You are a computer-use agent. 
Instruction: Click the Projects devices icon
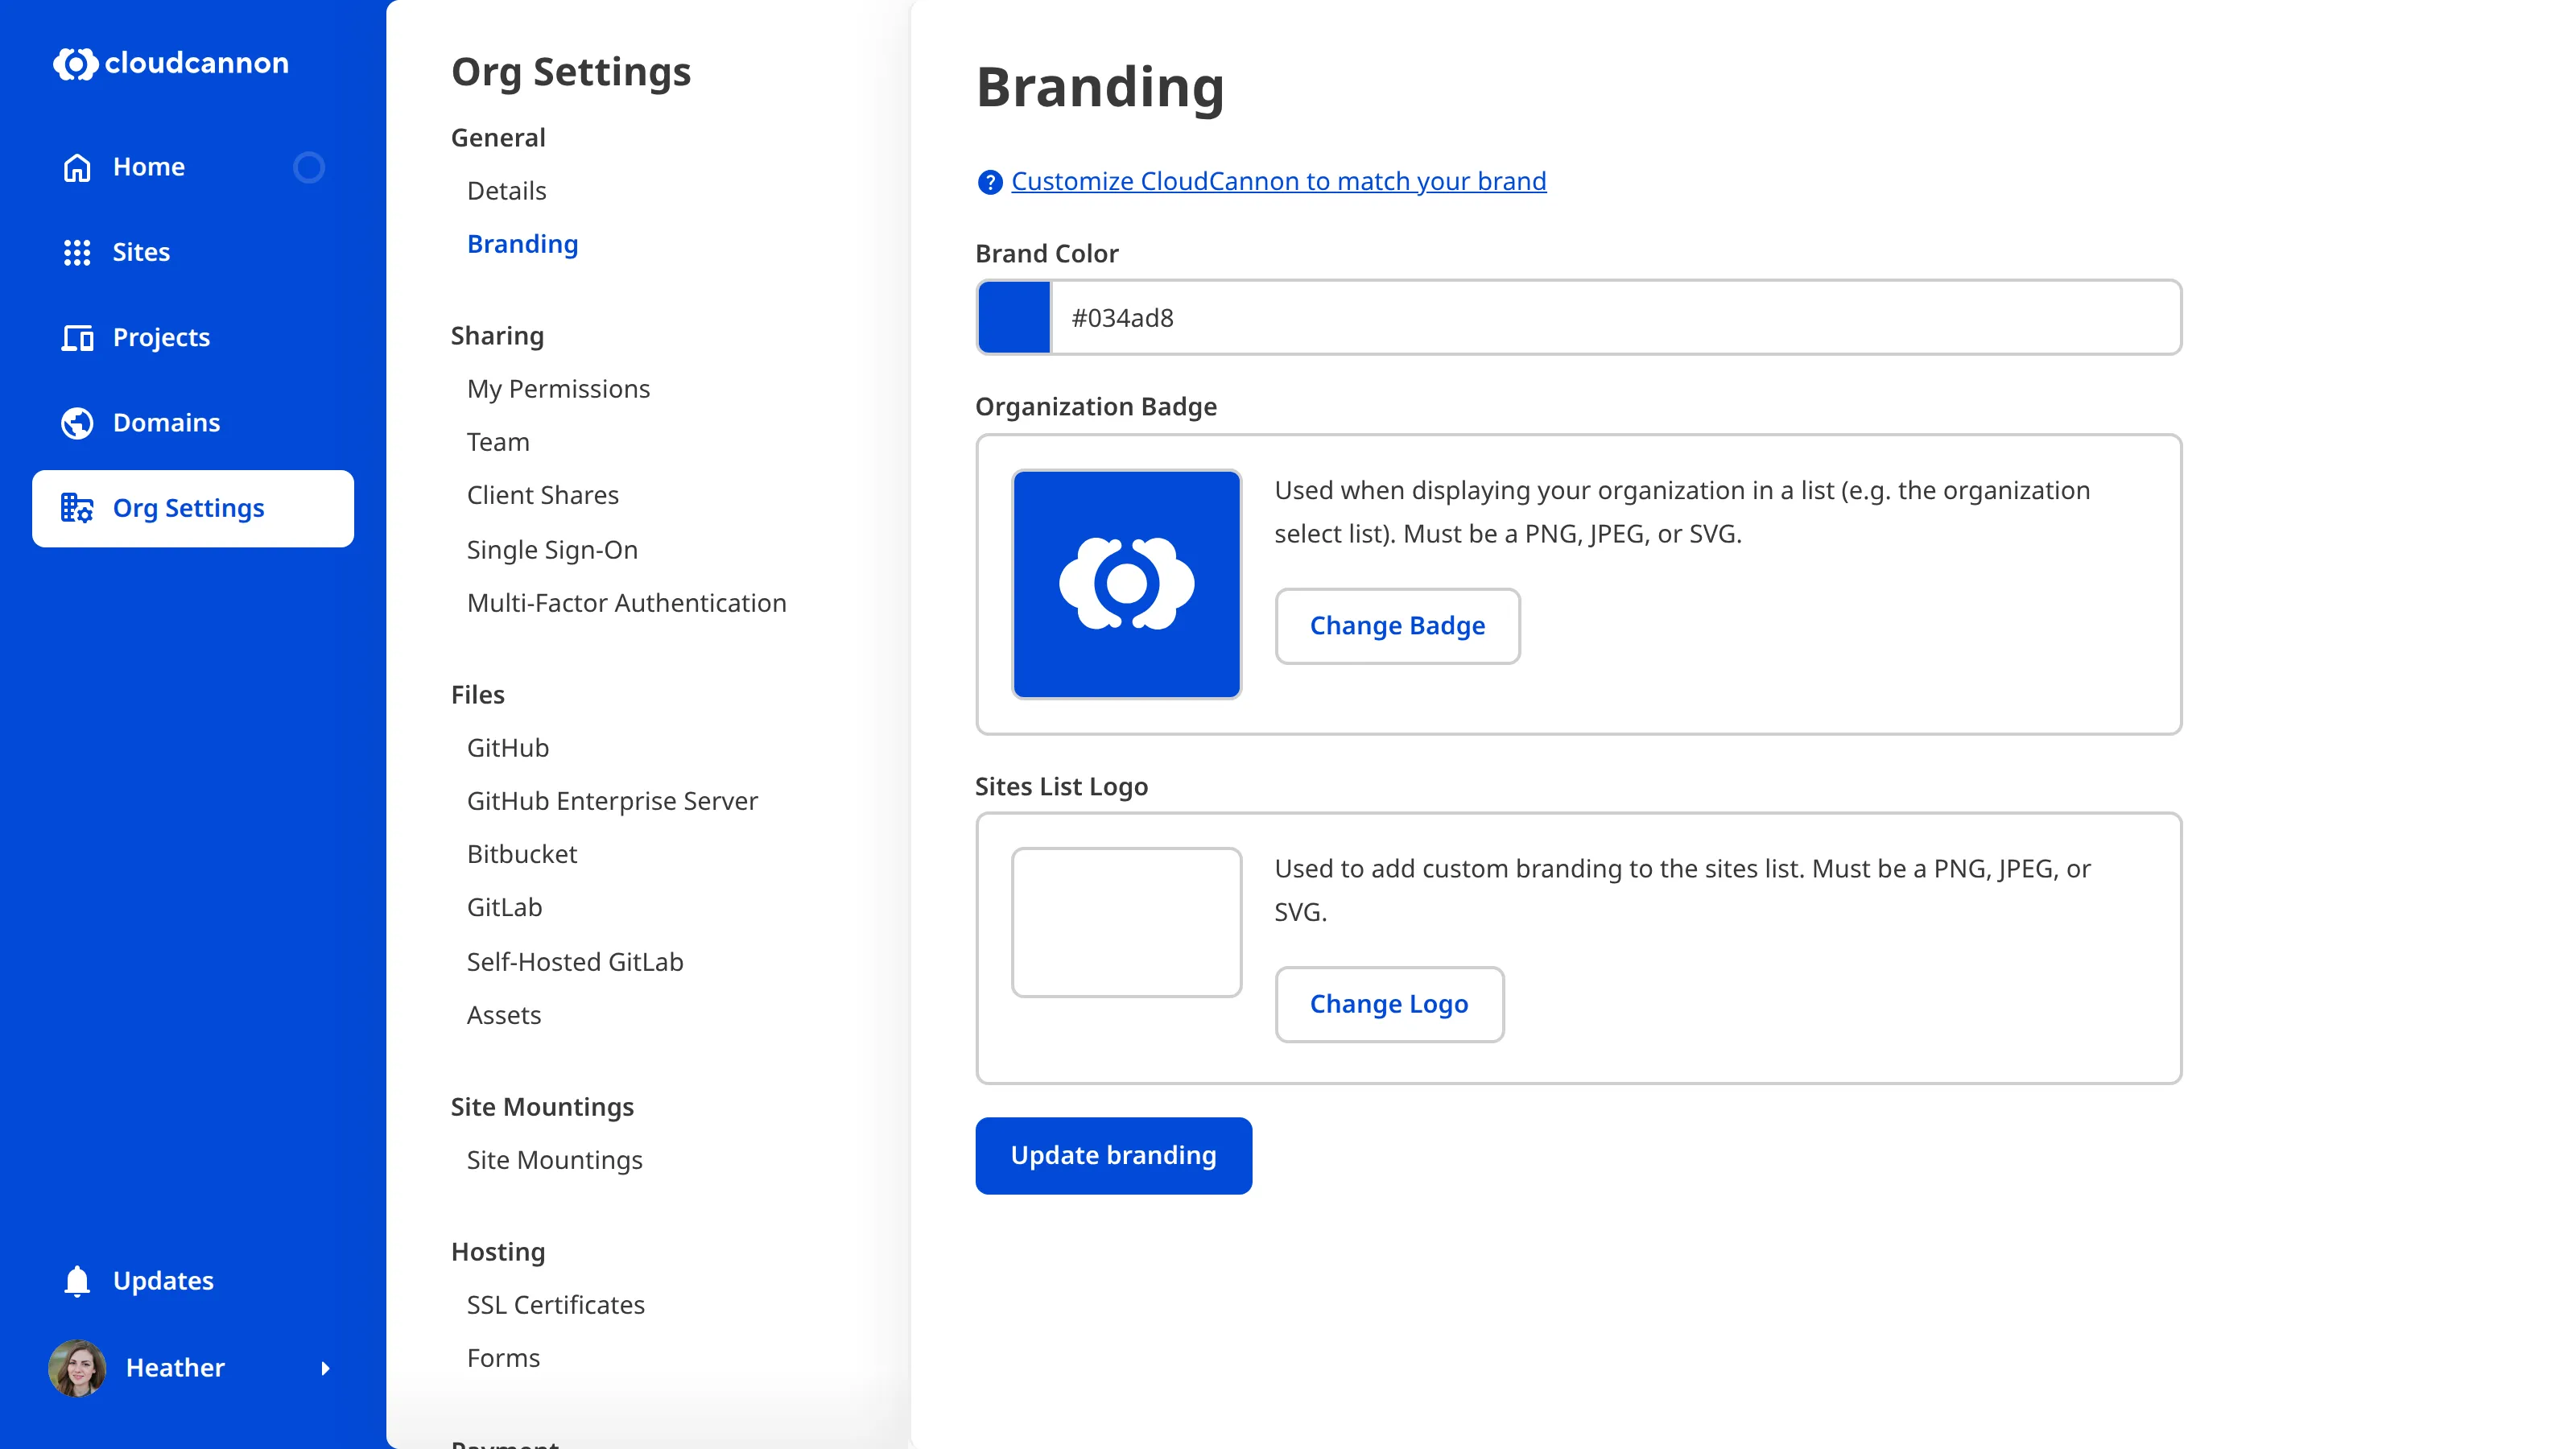[77, 338]
